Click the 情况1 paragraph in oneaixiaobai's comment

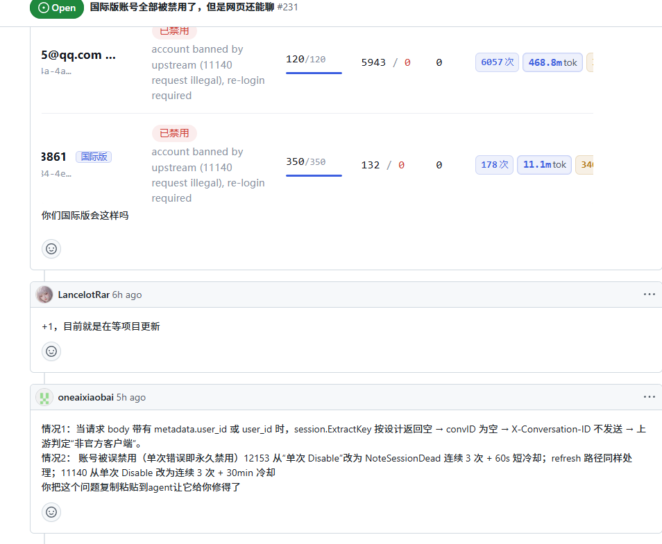pos(343,437)
